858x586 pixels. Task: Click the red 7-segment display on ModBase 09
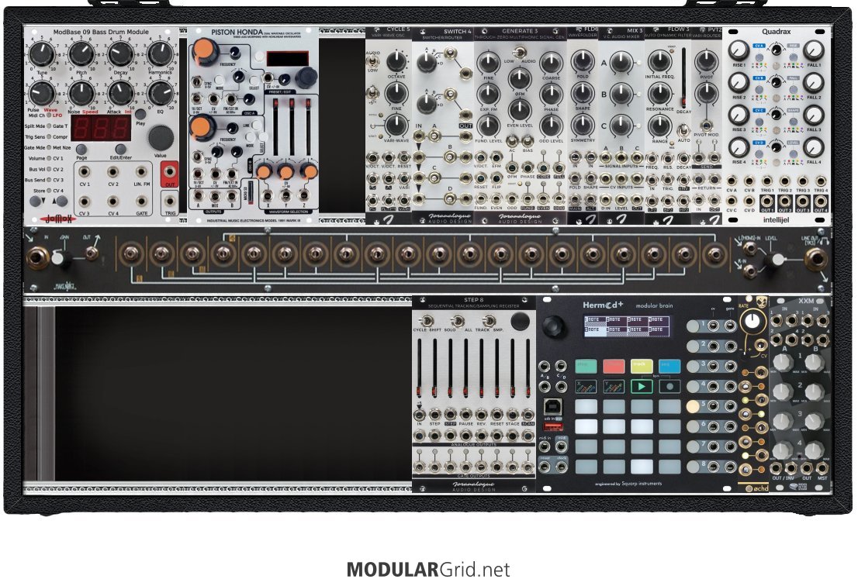(101, 129)
